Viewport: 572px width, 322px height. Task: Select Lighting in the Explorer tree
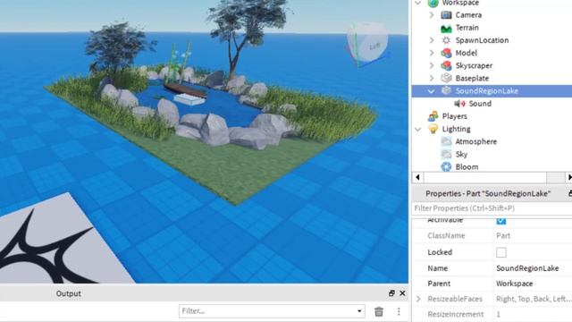point(456,129)
